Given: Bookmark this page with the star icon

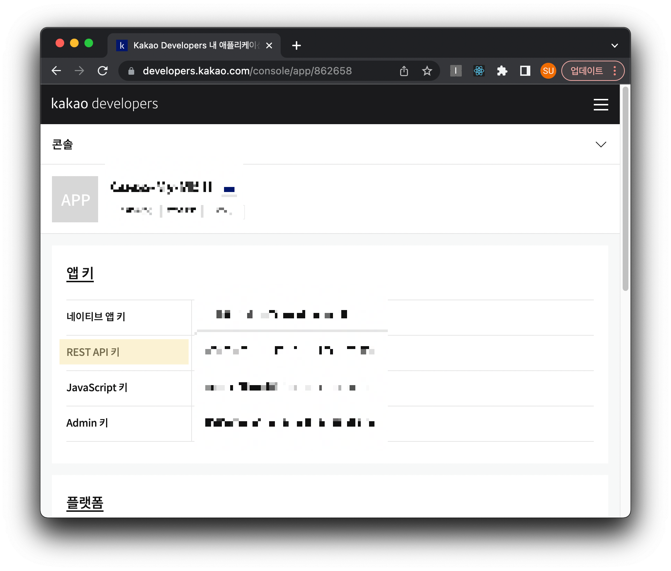Looking at the screenshot, I should (427, 71).
